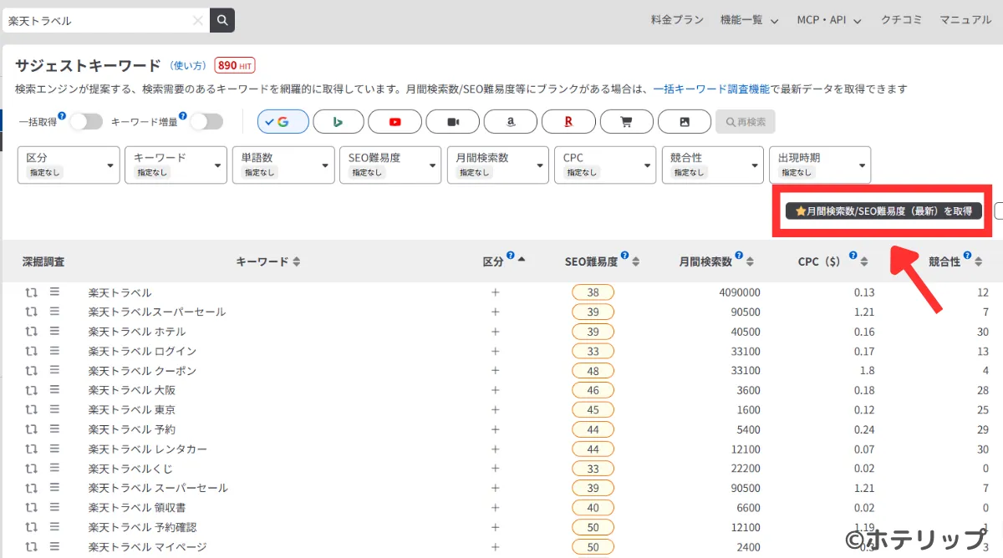Sort by SEO難易度 column arrows
The image size is (1003, 558).
click(635, 262)
